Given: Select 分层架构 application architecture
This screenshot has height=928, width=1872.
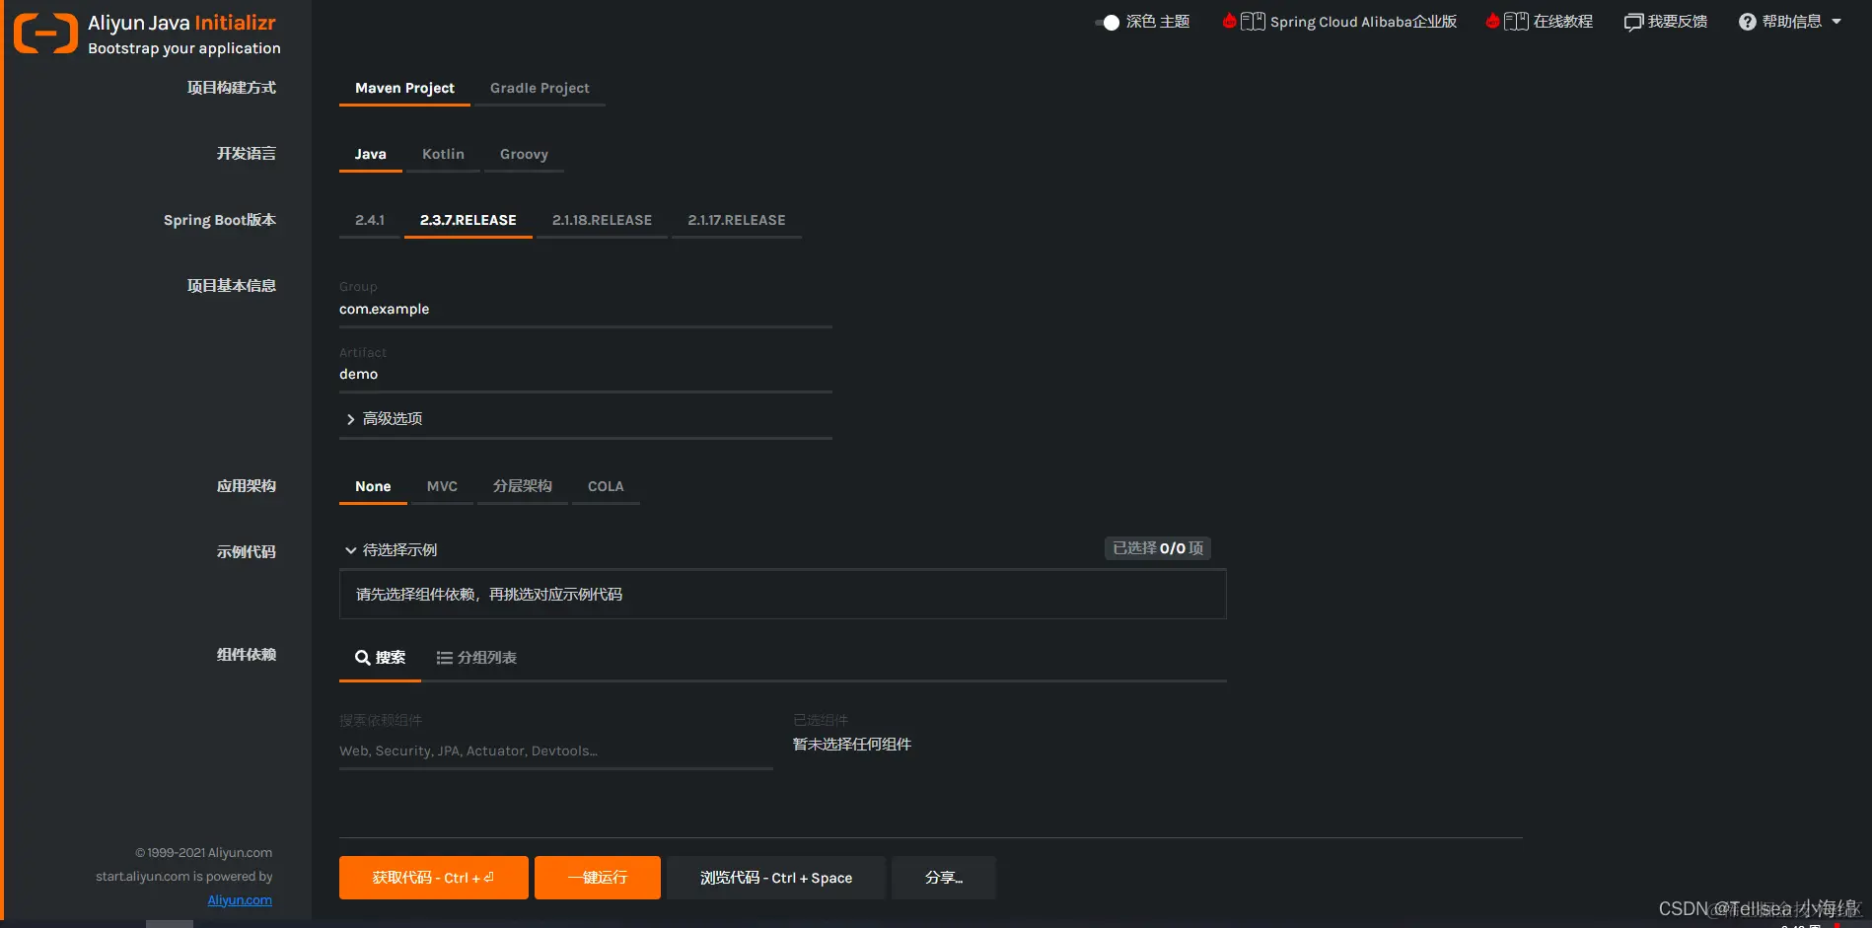Looking at the screenshot, I should 523,486.
